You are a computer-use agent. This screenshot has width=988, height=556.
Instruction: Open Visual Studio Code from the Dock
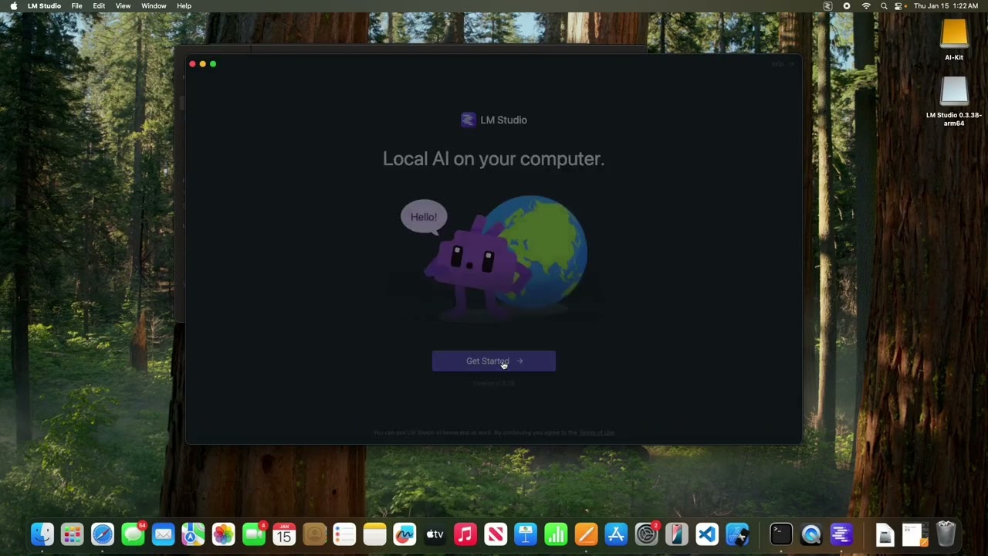[x=707, y=534]
